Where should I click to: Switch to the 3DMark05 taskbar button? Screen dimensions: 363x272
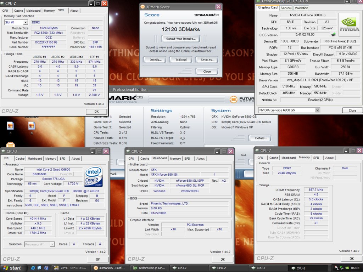[x=109, y=268]
